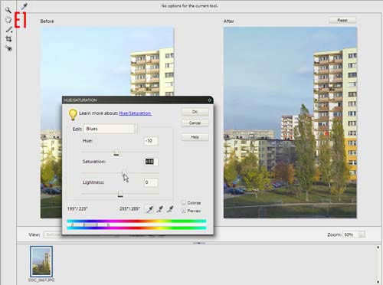Select the Red Eye Removal tool
The image size is (383, 285).
tap(8, 48)
